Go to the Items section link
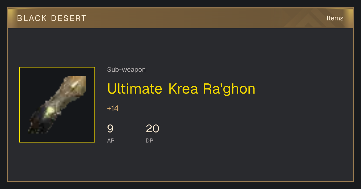Screen dimensions: 361x189 coord(335,18)
